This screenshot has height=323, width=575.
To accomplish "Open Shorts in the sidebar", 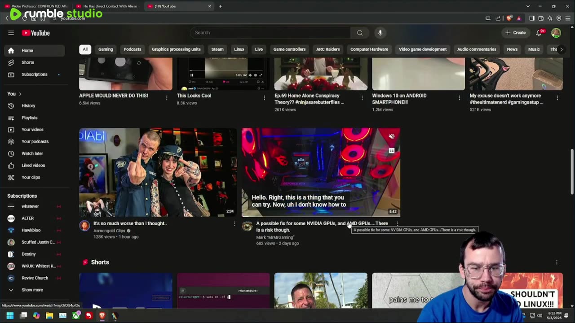I will point(35,62).
